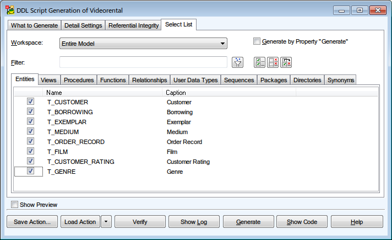Select the Entities sub-tab
The height and width of the screenshot is (240, 392).
point(25,79)
